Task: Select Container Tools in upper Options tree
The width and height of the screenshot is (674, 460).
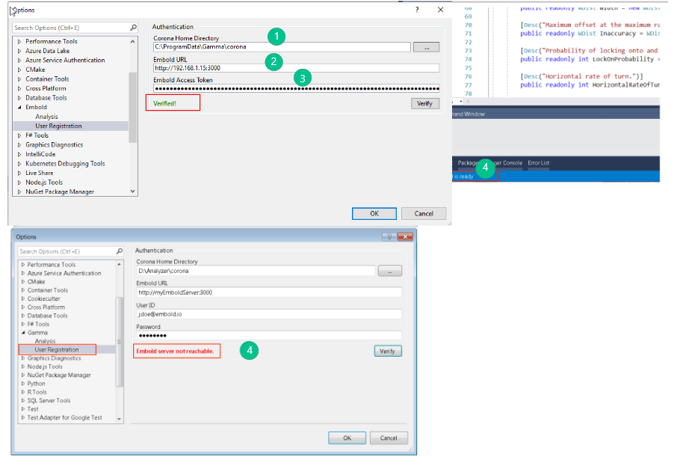Action: (47, 79)
